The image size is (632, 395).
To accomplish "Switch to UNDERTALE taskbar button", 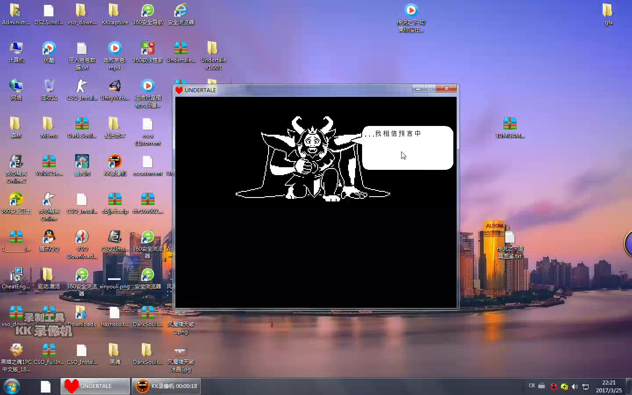I will [x=95, y=386].
